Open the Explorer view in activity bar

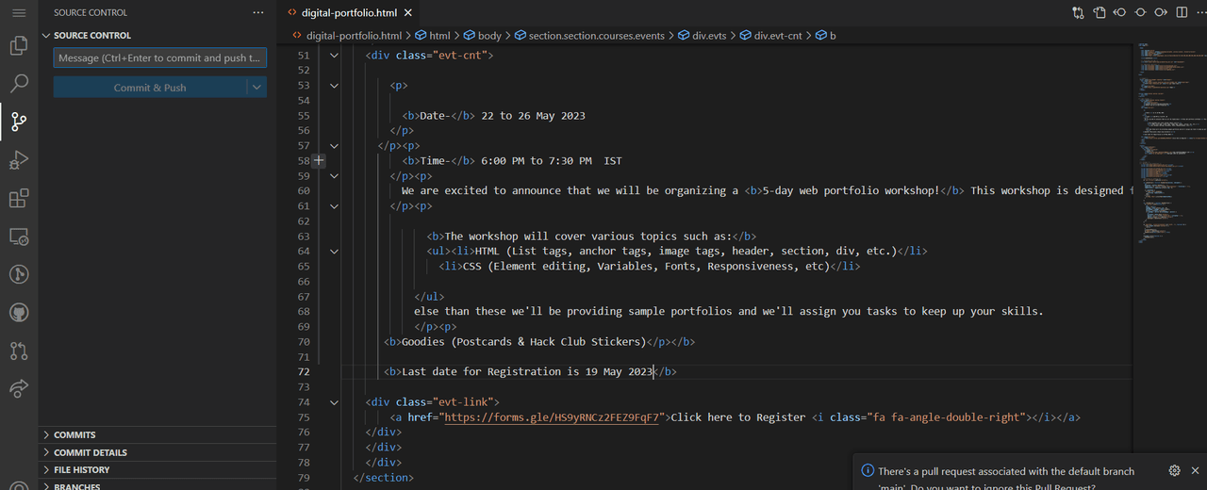19,45
